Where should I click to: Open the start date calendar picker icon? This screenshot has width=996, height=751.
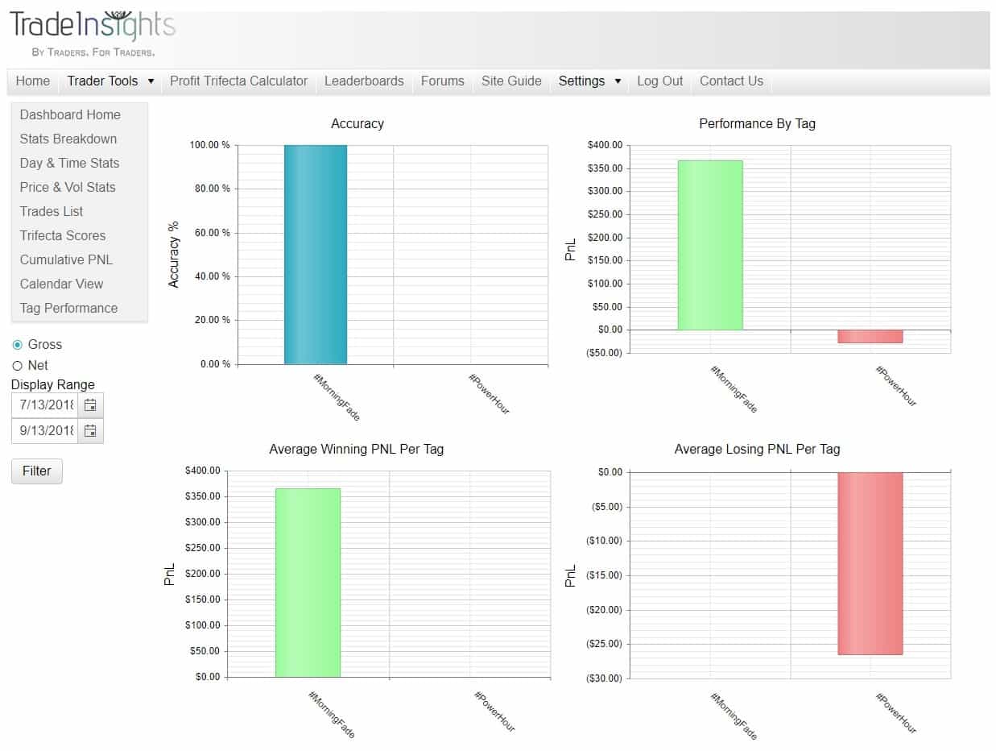point(89,405)
